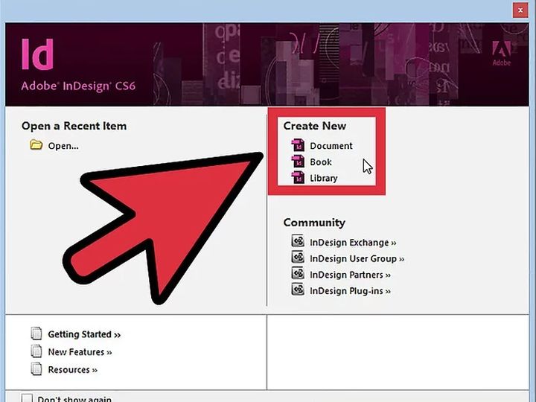Open the Resources link
Viewport: 536px width, 402px height.
pyautogui.click(x=72, y=370)
